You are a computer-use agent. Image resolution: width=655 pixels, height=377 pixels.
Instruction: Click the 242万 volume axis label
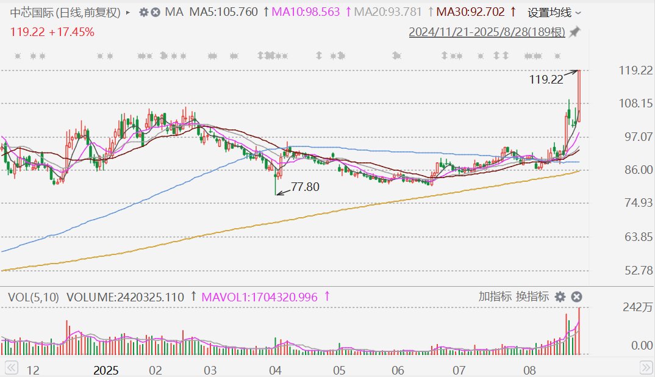click(x=637, y=307)
